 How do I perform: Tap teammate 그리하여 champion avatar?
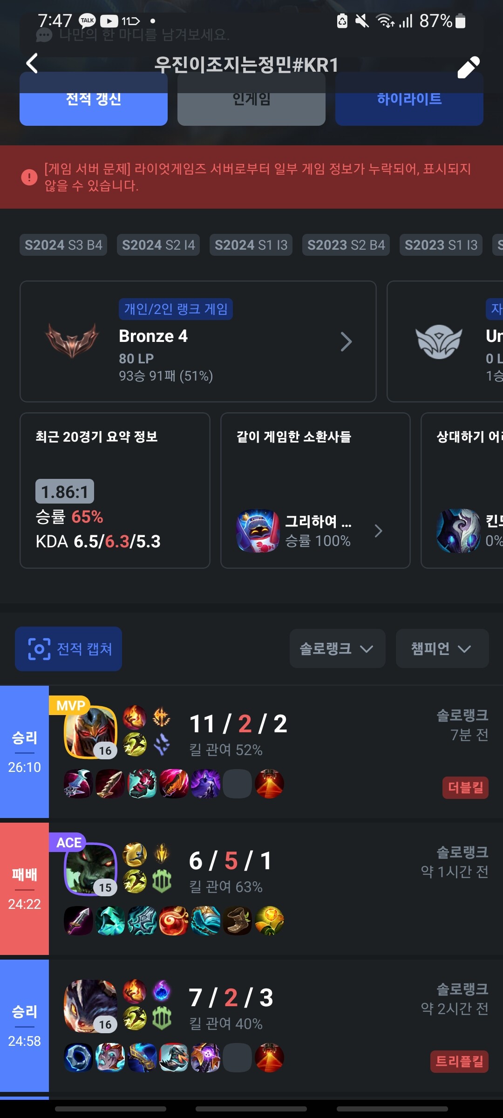pos(258,531)
